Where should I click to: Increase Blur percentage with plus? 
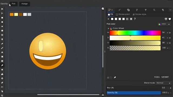point(171,88)
